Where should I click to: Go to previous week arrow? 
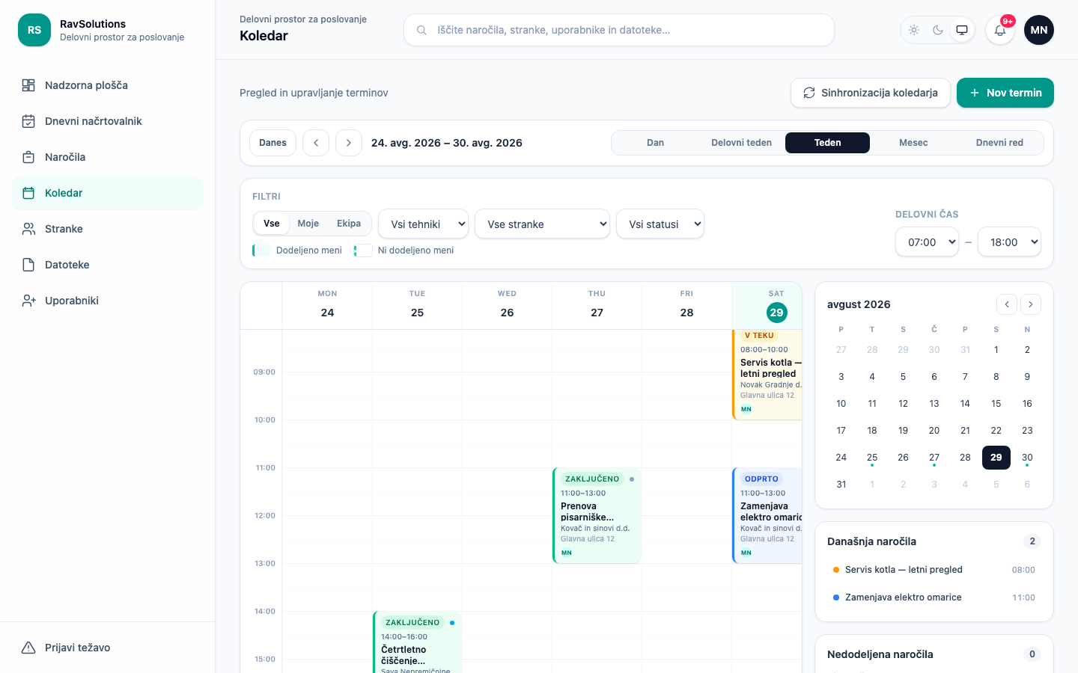coord(316,143)
